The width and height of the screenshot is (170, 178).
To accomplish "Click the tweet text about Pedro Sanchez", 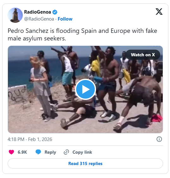I will pos(82,34).
